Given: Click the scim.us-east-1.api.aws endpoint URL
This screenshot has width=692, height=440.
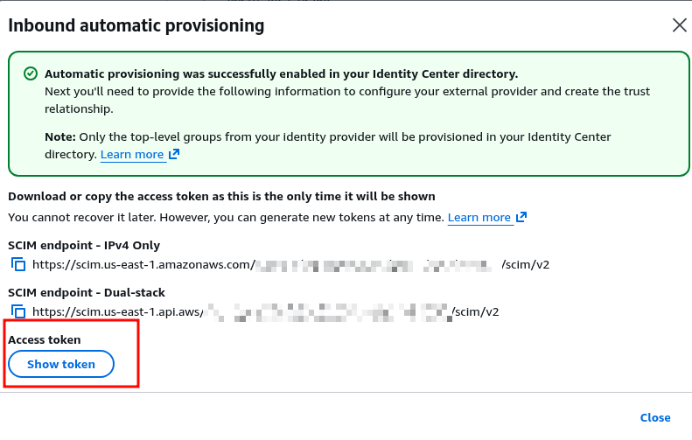Looking at the screenshot, I should pos(118,312).
